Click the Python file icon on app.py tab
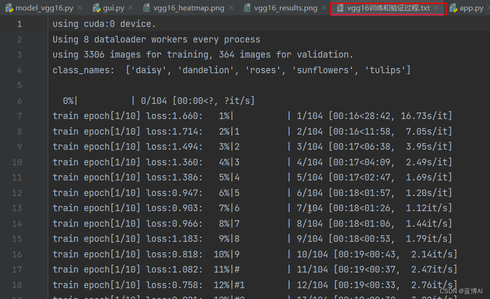 click(x=454, y=8)
